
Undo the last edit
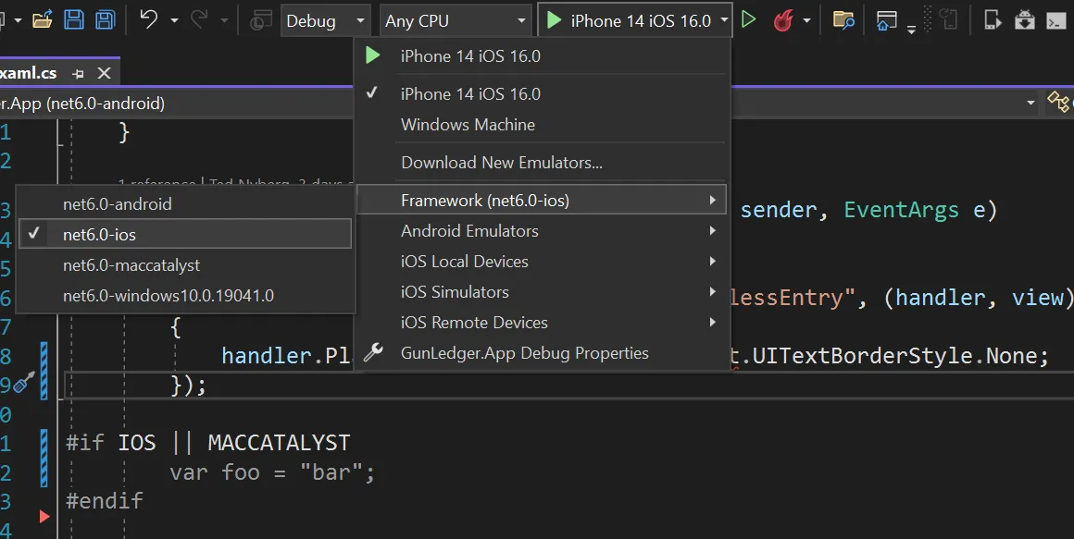[x=148, y=19]
